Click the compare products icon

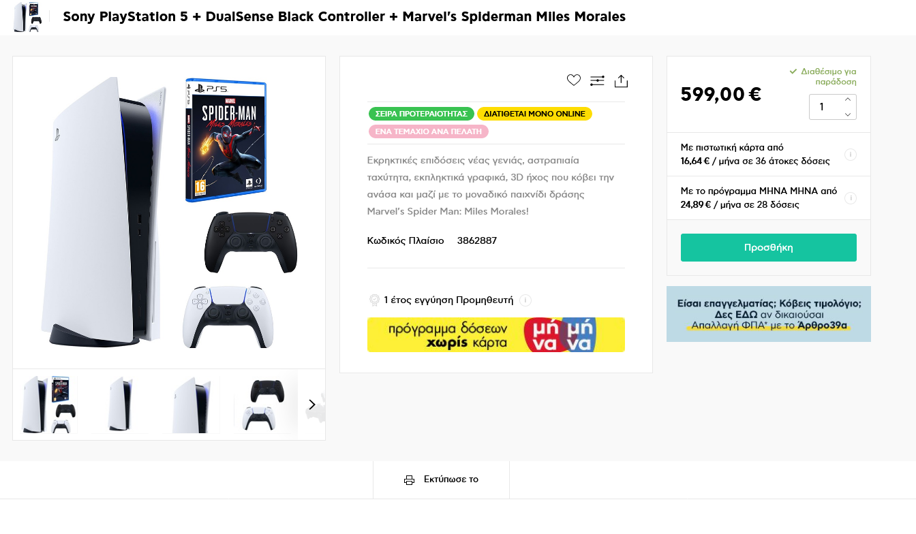click(597, 81)
